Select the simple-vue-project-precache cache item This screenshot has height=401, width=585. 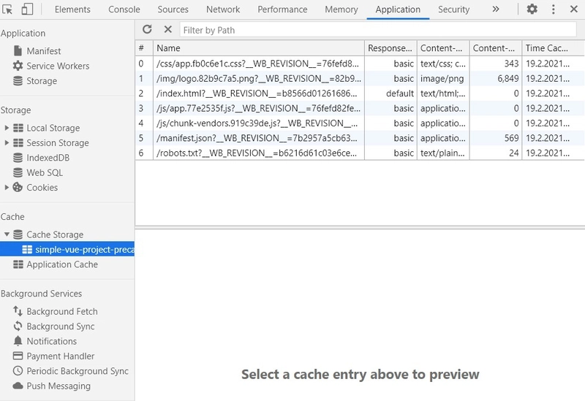(84, 250)
